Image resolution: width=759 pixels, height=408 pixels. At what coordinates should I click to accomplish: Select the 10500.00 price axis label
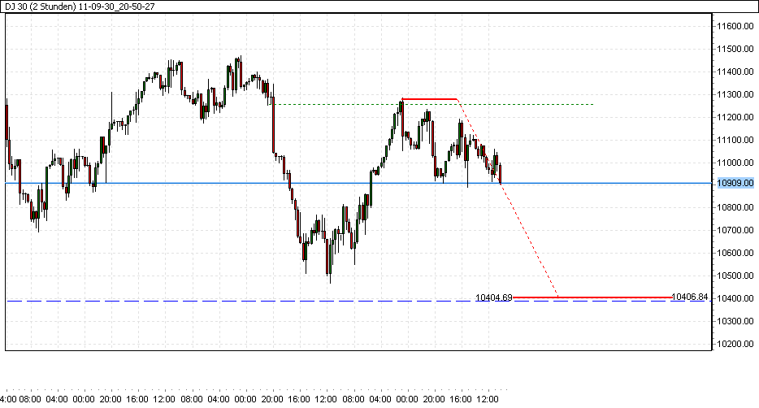(735, 276)
